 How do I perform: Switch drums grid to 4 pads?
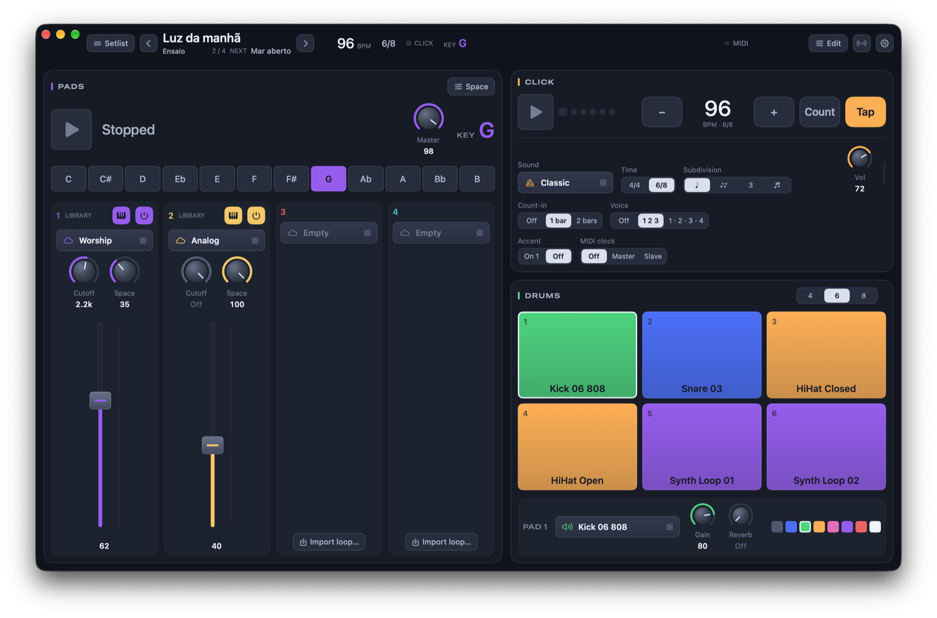[x=810, y=295]
